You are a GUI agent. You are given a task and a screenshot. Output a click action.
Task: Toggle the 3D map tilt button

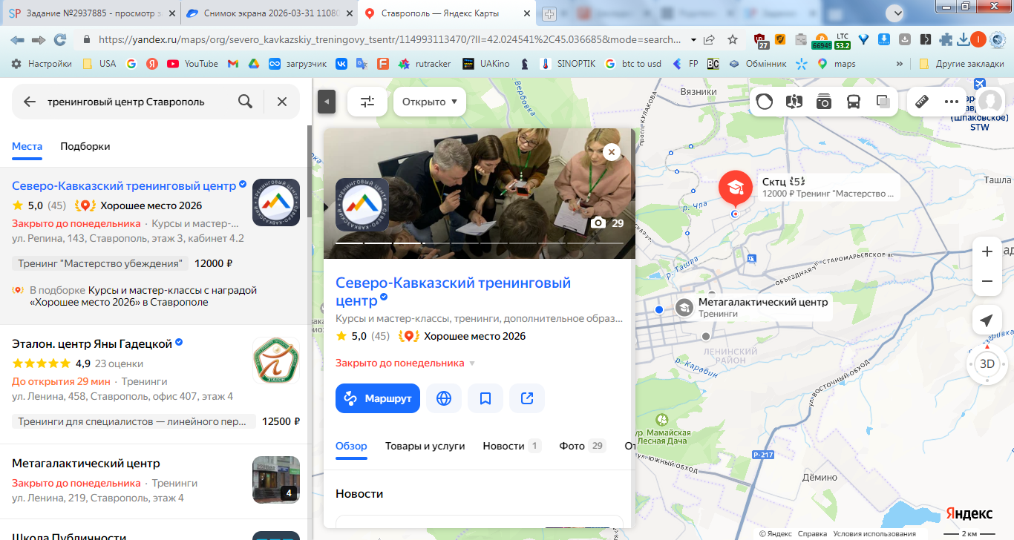(x=987, y=364)
